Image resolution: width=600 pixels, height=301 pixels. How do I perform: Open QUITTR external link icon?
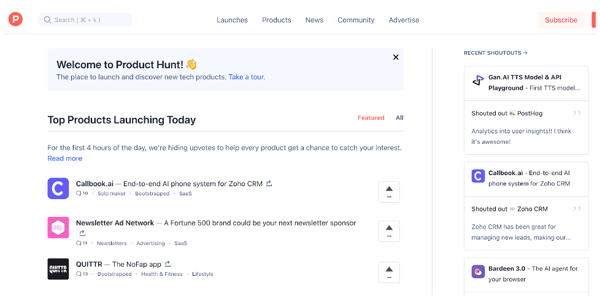click(167, 264)
